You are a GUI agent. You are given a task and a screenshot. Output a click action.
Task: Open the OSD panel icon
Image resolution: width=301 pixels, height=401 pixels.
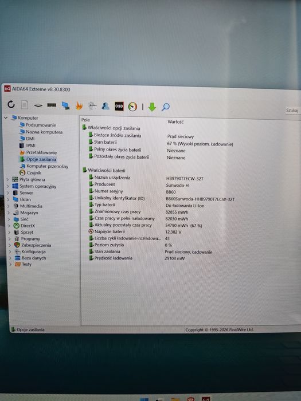[119, 106]
